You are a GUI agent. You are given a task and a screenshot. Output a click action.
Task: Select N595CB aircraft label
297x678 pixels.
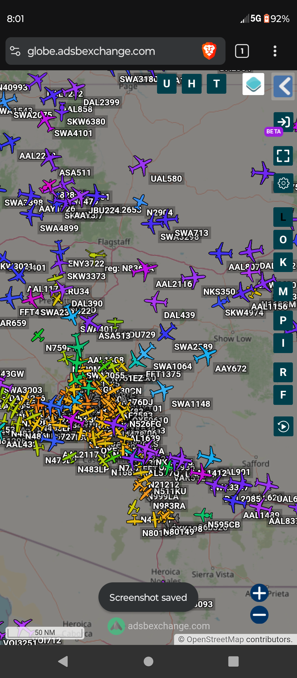pos(224,524)
